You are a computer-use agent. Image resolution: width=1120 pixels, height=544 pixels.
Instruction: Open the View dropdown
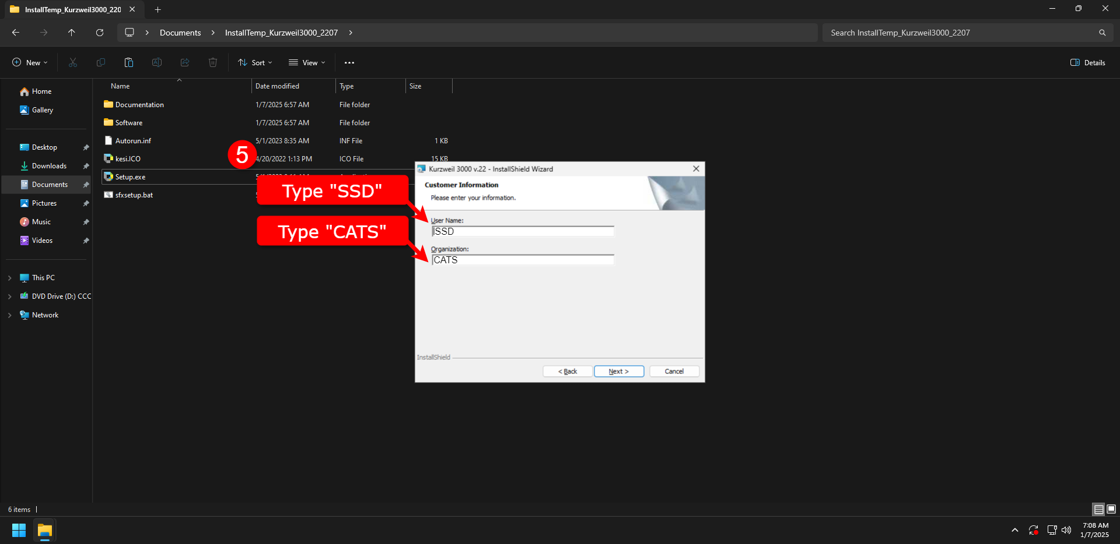[307, 62]
